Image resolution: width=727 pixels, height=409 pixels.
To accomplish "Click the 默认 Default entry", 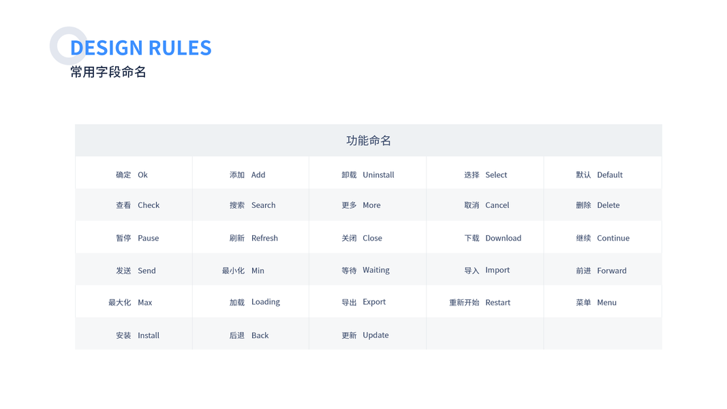I will (599, 175).
